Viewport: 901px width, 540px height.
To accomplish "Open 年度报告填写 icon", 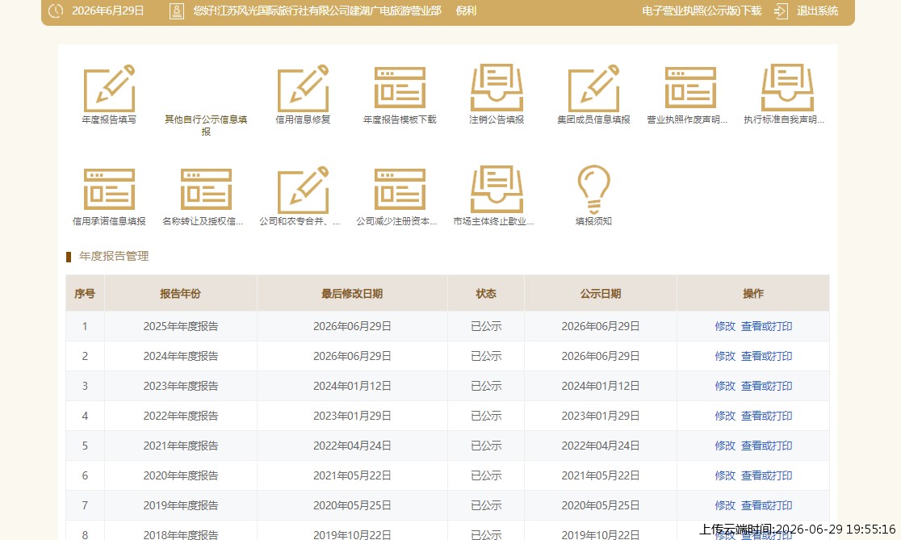I will [x=109, y=89].
